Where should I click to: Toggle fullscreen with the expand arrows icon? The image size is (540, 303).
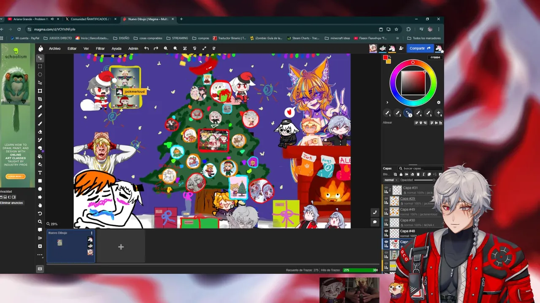point(204,48)
